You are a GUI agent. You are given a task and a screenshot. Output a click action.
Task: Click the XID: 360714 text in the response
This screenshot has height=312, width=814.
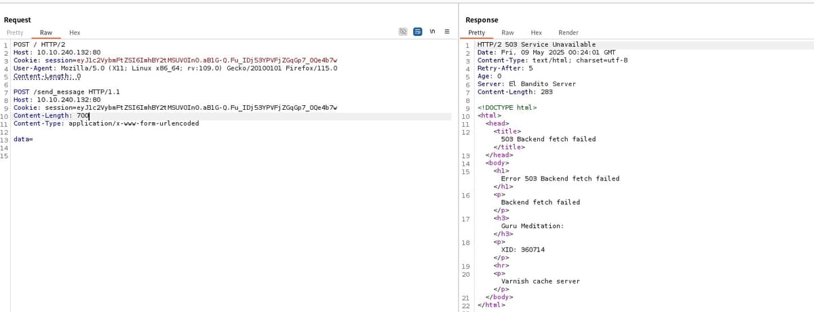point(522,250)
